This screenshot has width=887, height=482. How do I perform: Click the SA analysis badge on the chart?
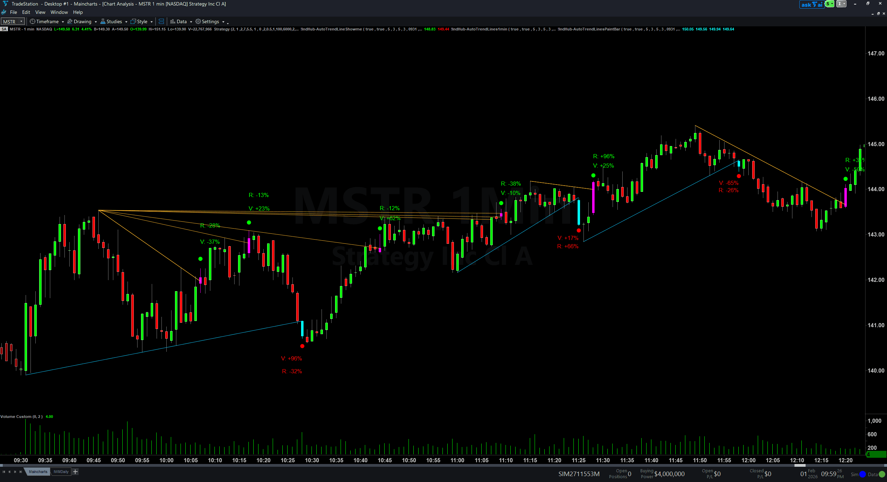click(4, 29)
